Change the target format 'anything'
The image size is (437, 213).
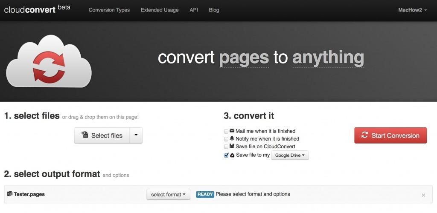coord(328,58)
